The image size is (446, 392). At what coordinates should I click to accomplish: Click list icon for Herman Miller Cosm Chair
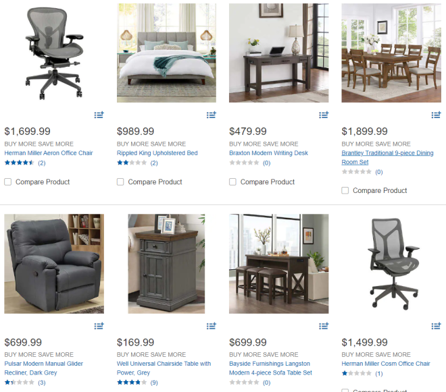(436, 326)
